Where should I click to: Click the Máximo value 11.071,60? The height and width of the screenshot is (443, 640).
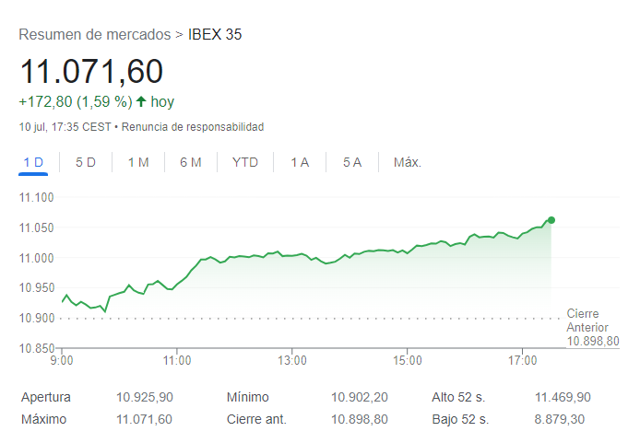click(x=145, y=420)
